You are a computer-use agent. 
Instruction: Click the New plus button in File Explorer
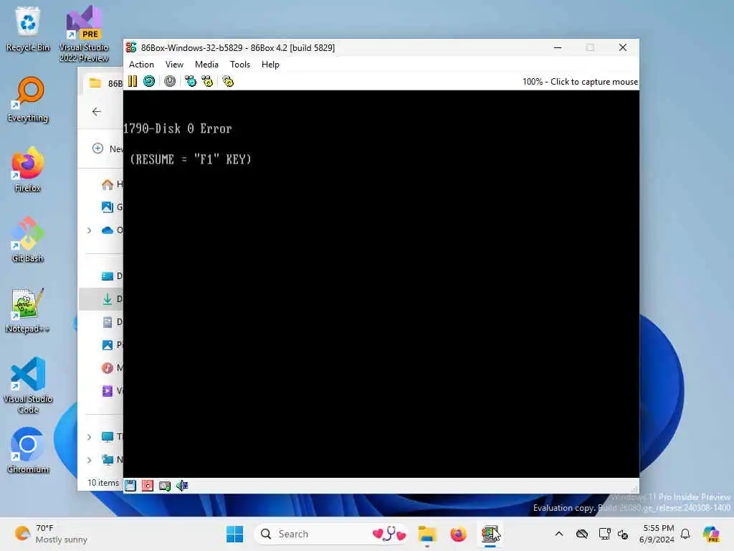pos(97,149)
